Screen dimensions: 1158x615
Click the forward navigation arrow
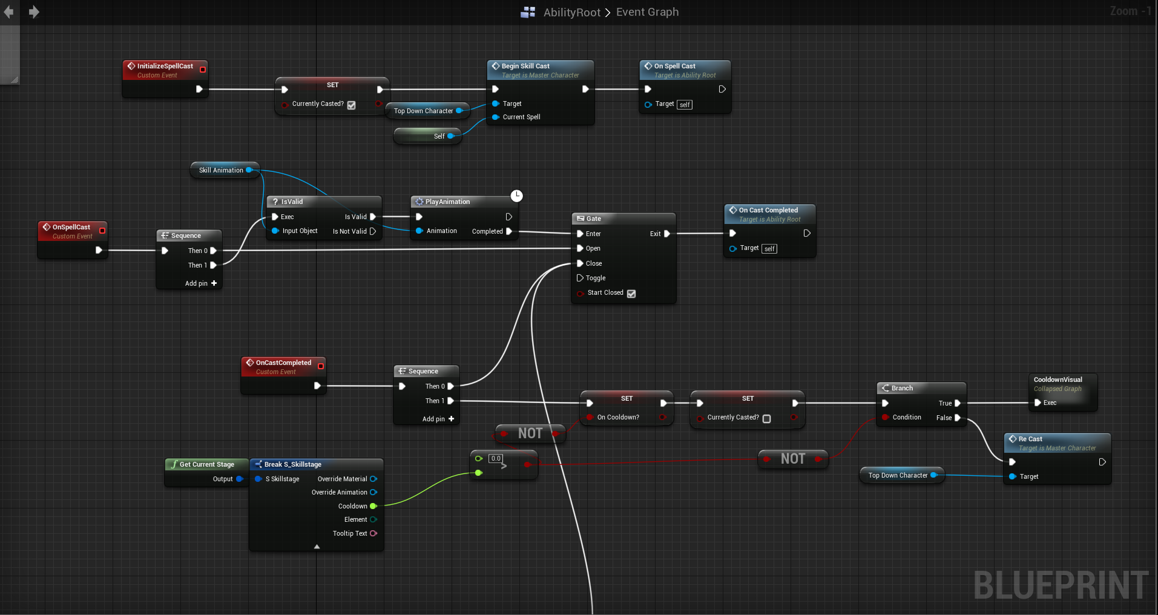click(34, 12)
